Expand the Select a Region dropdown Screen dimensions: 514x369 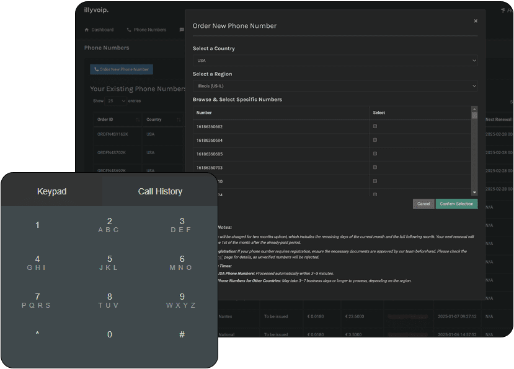(335, 86)
